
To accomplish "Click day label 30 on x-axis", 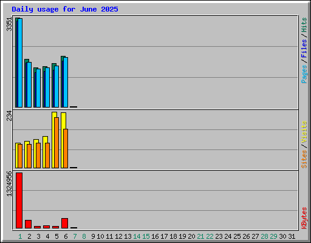I will pyautogui.click(x=282, y=236).
